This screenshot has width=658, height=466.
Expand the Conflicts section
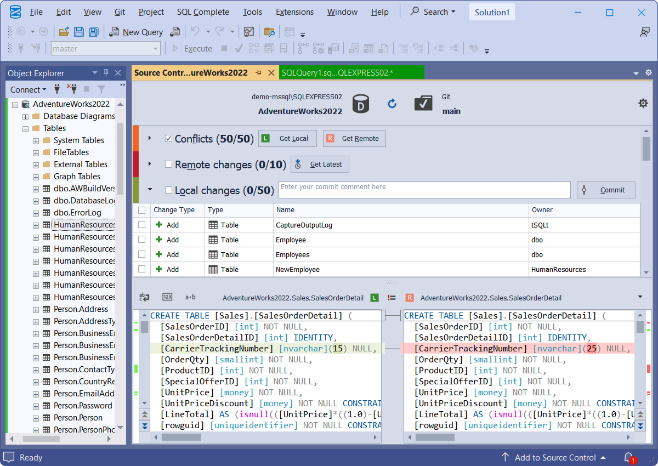(149, 138)
